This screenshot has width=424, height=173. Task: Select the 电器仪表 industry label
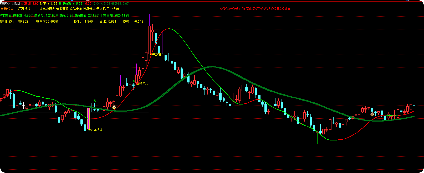coord(7,9)
